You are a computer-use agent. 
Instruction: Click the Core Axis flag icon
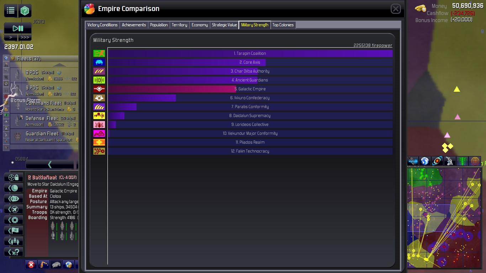coord(99,62)
